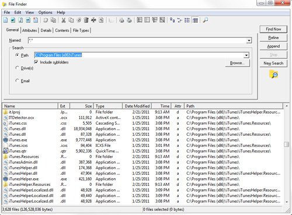Viewport: 292px width, 215px height.
Task: Click the Find Now button
Action: point(273,29)
